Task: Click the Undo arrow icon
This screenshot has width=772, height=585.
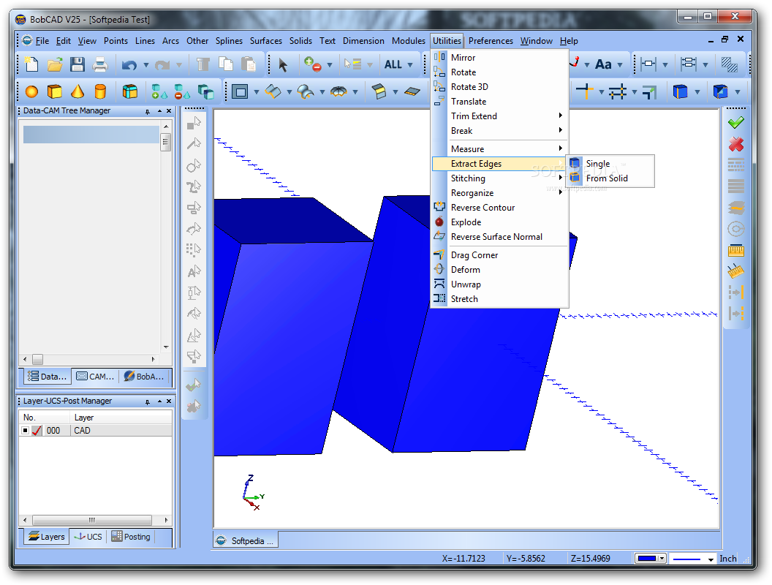Action: coord(129,65)
